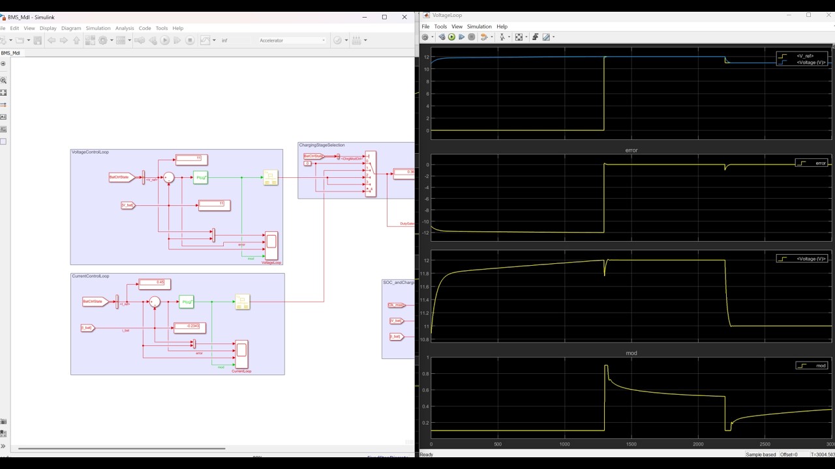Image resolution: width=835 pixels, height=469 pixels.
Task: Hide the explorer bar in Simulink canvas
Action: (x=3, y=64)
